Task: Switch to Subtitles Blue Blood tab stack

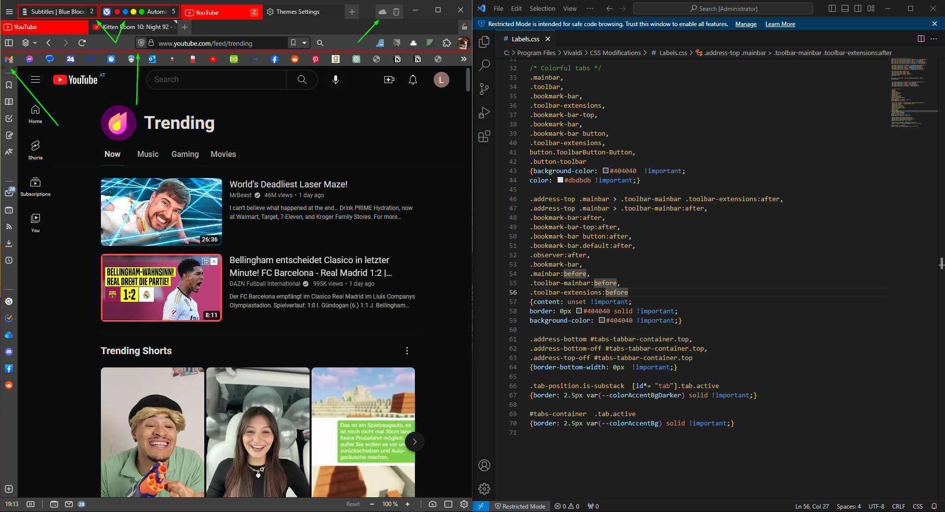Action: point(58,11)
